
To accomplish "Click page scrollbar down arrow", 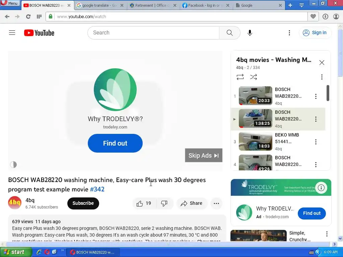I will click(340, 238).
